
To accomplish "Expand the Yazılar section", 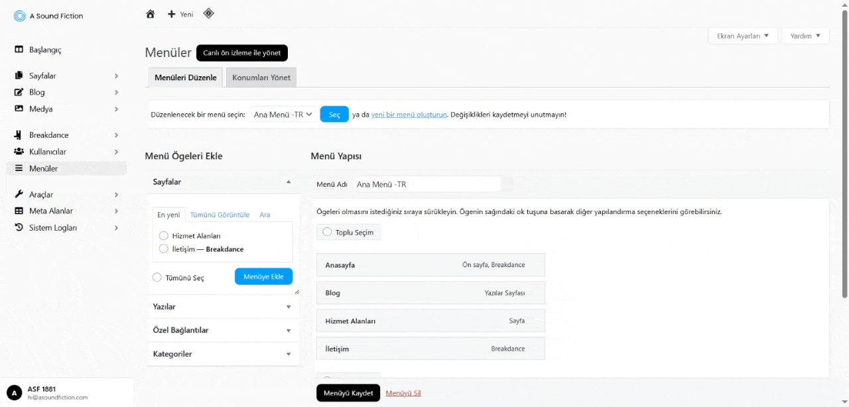I will (223, 307).
